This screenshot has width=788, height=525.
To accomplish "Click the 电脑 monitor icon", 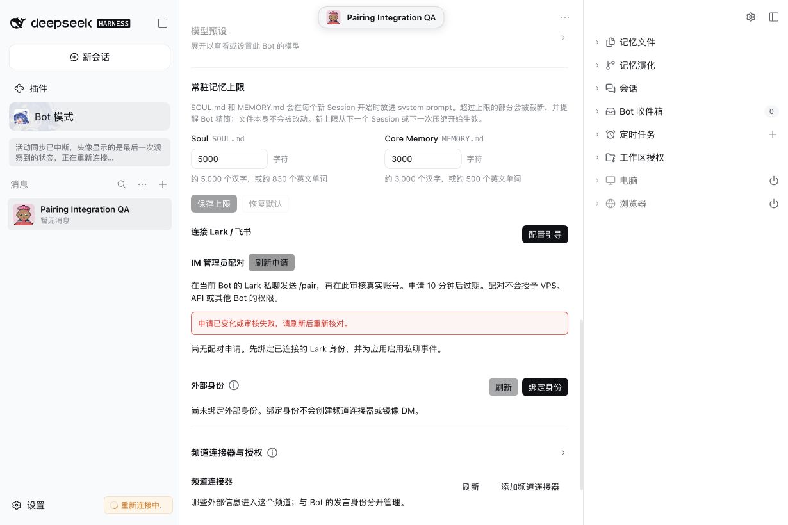I will pos(611,181).
